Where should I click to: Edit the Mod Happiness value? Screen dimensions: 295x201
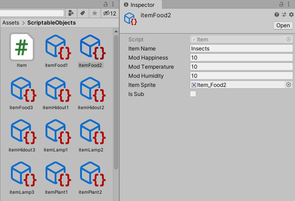pos(241,57)
